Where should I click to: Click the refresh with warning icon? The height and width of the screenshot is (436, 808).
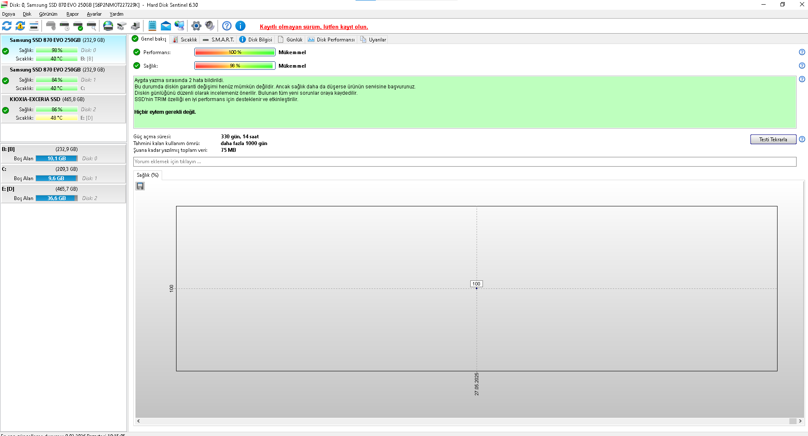click(x=20, y=26)
